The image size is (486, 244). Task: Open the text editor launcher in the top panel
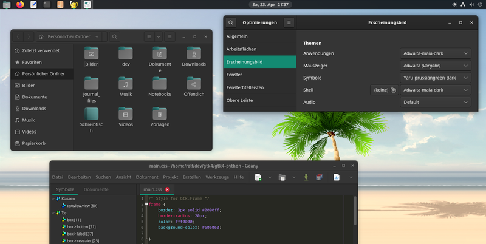33,4
